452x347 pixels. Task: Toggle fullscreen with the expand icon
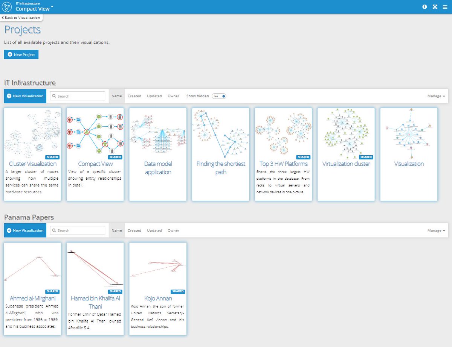435,7
